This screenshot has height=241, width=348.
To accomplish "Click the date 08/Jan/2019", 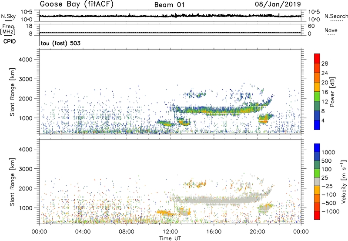I will [278, 4].
